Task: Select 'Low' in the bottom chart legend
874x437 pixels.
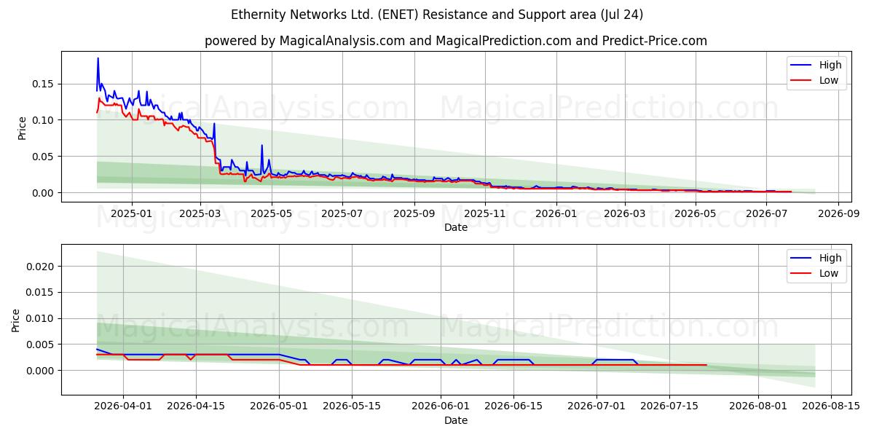Action: point(829,273)
